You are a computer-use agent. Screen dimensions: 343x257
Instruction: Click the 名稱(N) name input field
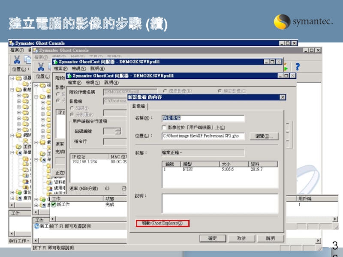pyautogui.click(x=203, y=118)
